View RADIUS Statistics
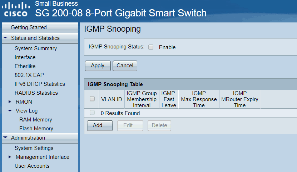 (36, 93)
